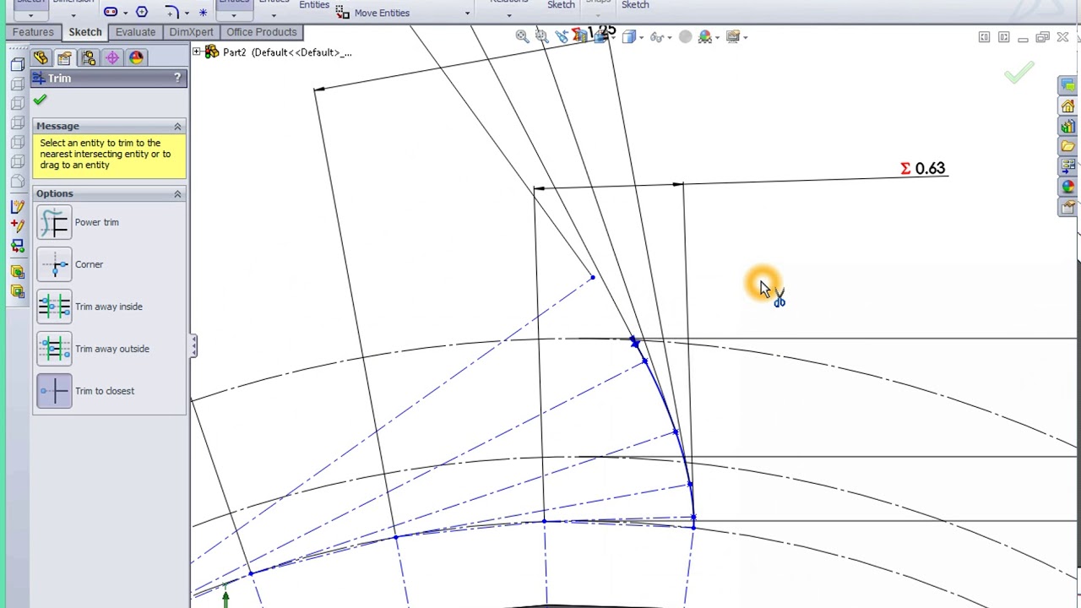Viewport: 1081px width, 608px height.
Task: Open the DisplayManager tab
Action: tap(136, 57)
